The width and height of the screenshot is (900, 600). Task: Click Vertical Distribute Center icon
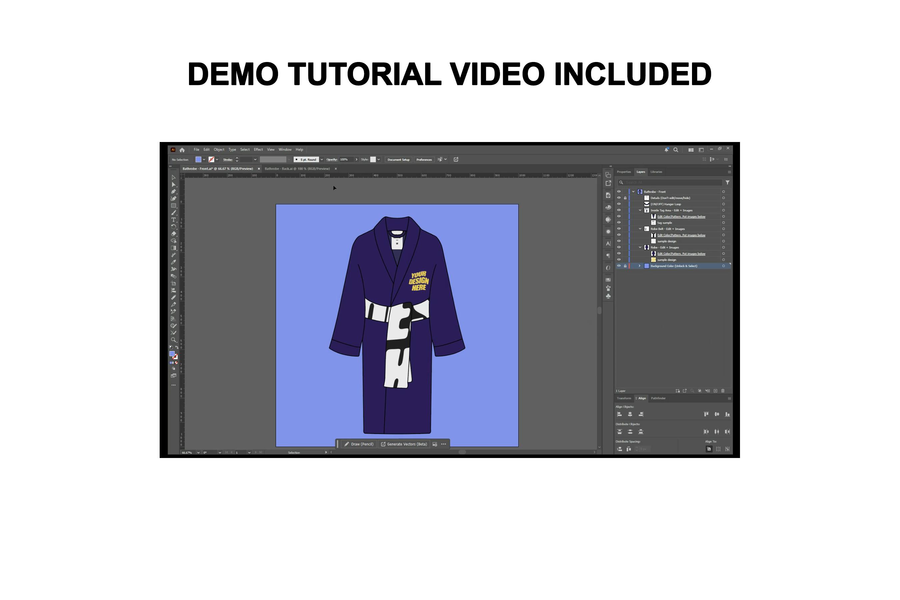[630, 432]
